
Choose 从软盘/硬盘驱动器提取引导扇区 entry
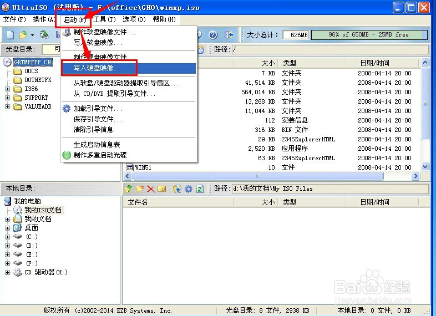click(x=129, y=83)
